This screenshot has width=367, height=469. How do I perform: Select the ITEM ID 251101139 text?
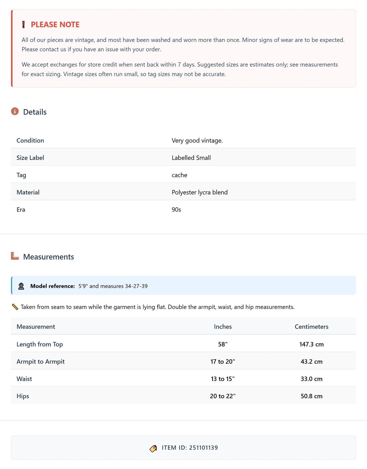point(190,448)
